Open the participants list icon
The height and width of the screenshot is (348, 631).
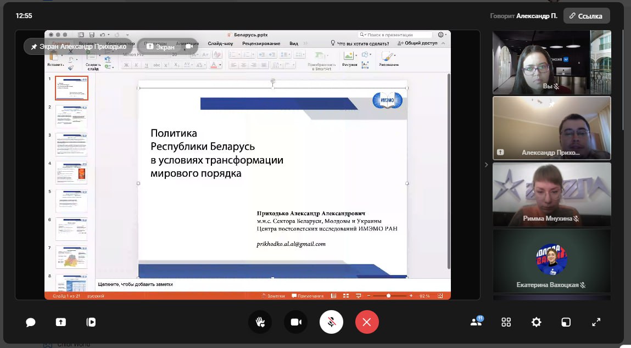click(x=477, y=322)
